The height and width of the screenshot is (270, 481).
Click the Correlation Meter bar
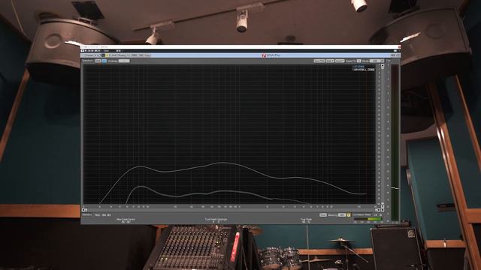click(x=368, y=219)
